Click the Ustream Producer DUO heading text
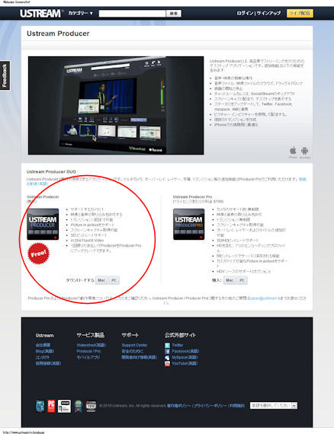 click(x=51, y=171)
